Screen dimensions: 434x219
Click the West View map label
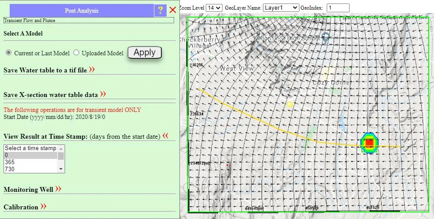point(237,68)
